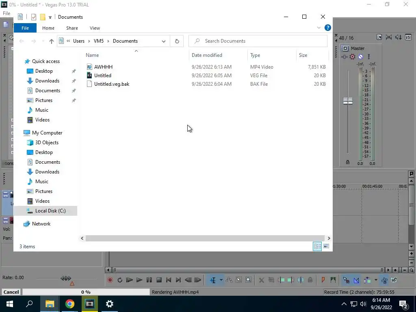Click the render progress bar showing 0 %
The height and width of the screenshot is (312, 416).
pyautogui.click(x=86, y=292)
